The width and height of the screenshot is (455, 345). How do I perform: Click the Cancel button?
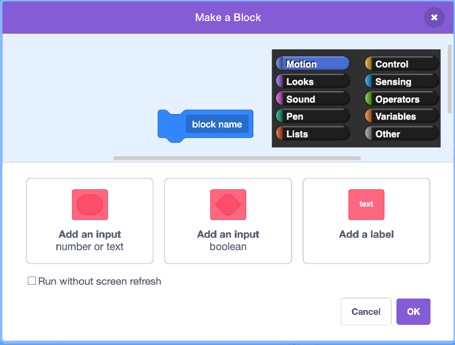(x=366, y=311)
